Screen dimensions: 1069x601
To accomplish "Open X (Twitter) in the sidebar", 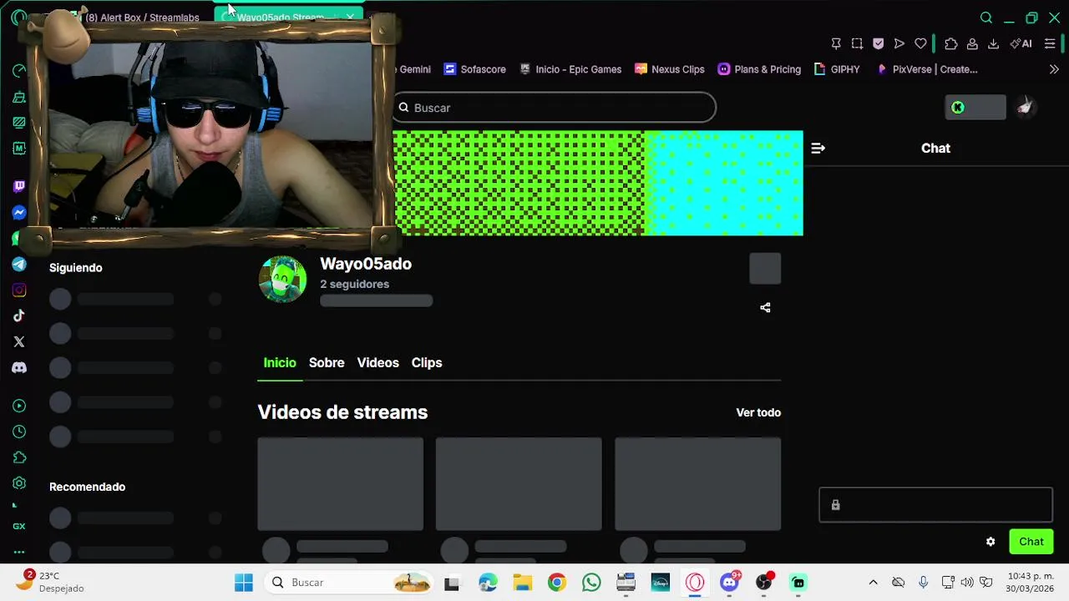I will (x=19, y=341).
